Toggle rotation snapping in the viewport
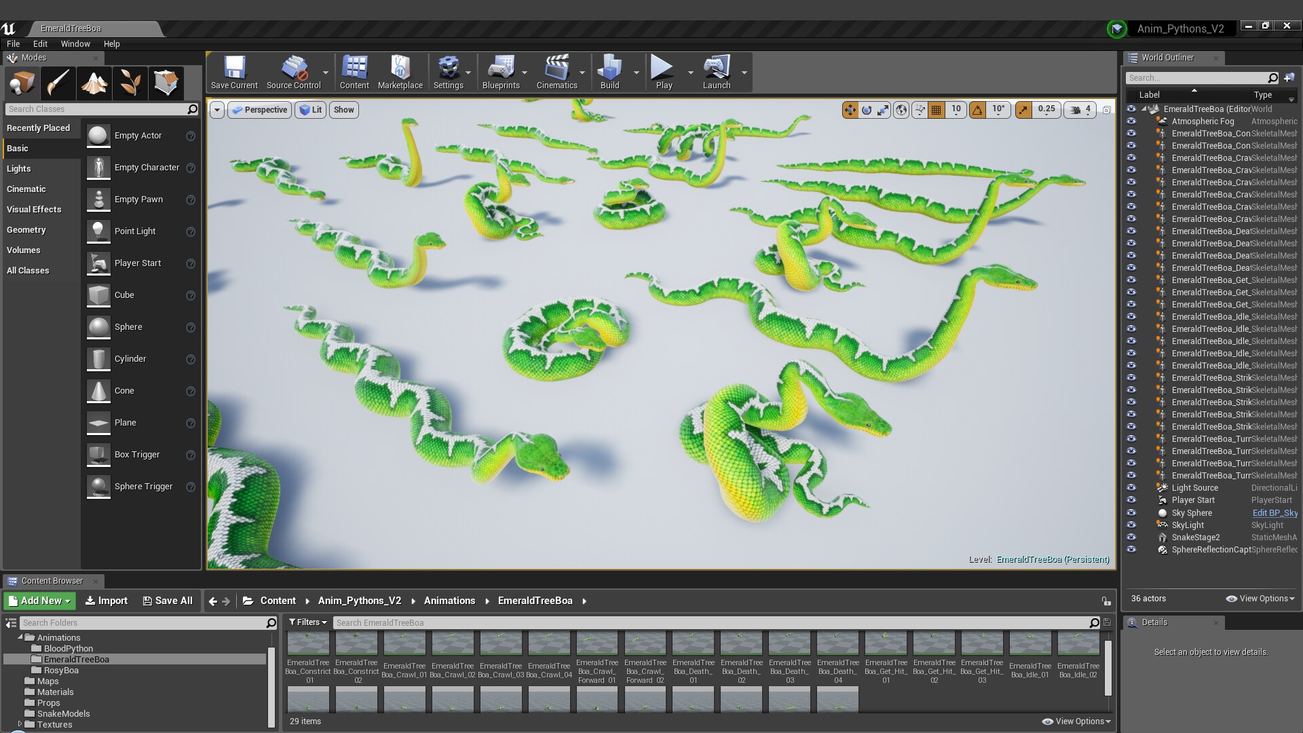This screenshot has height=733, width=1303. [x=977, y=109]
